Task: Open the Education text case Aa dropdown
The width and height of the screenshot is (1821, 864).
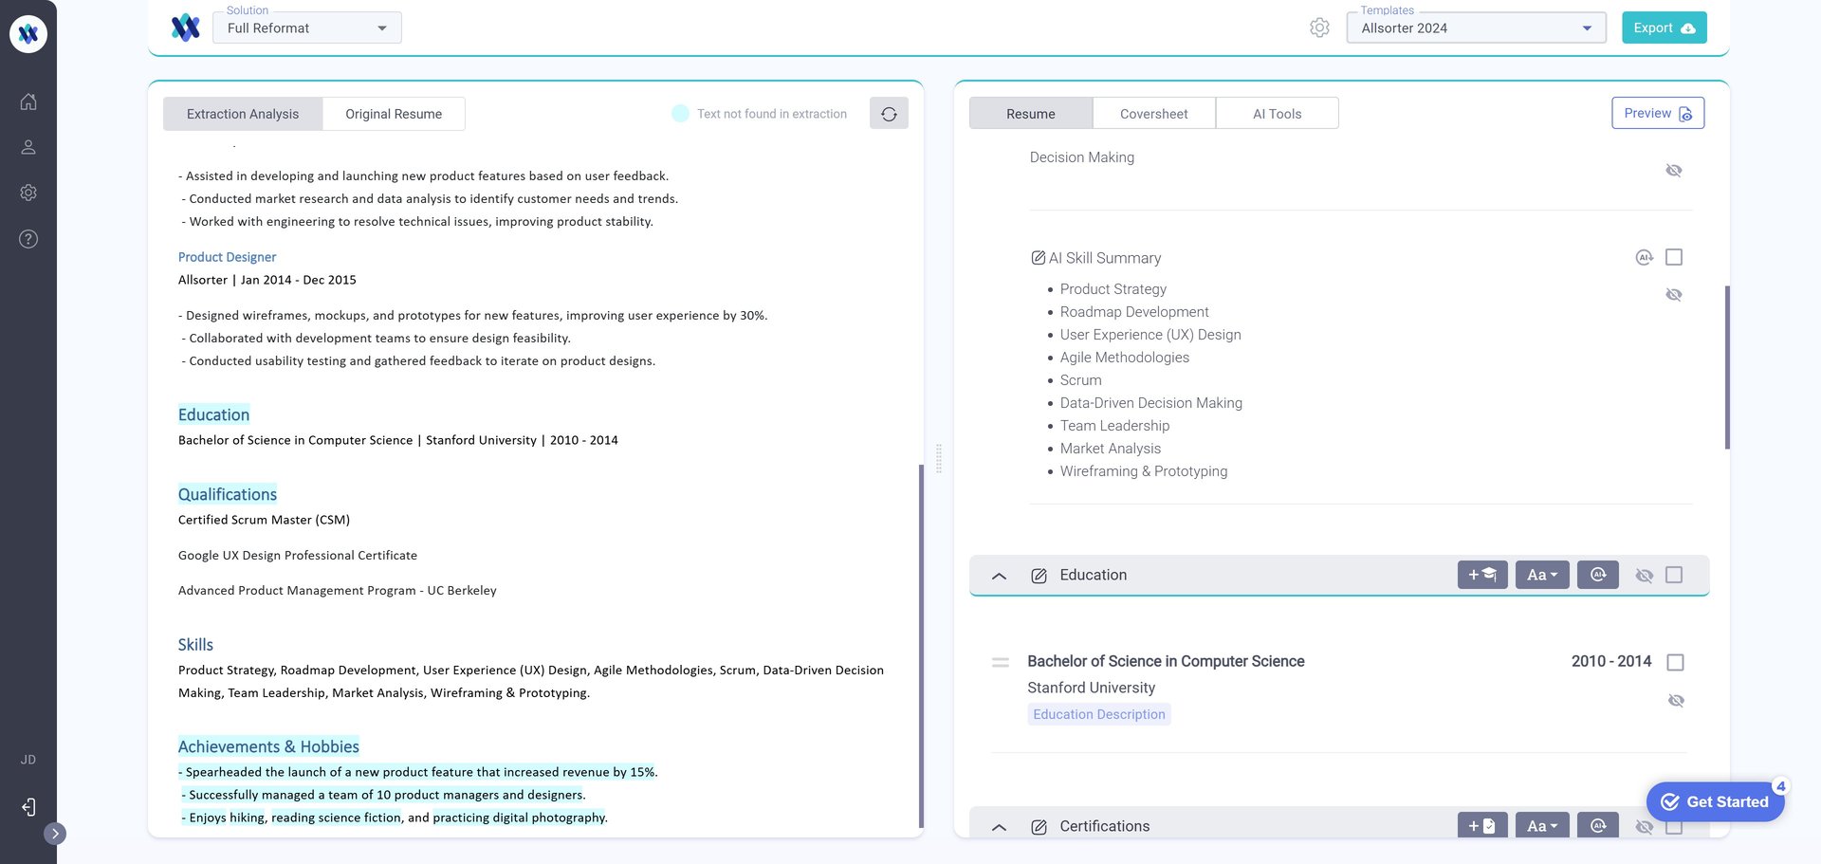Action: click(x=1542, y=575)
